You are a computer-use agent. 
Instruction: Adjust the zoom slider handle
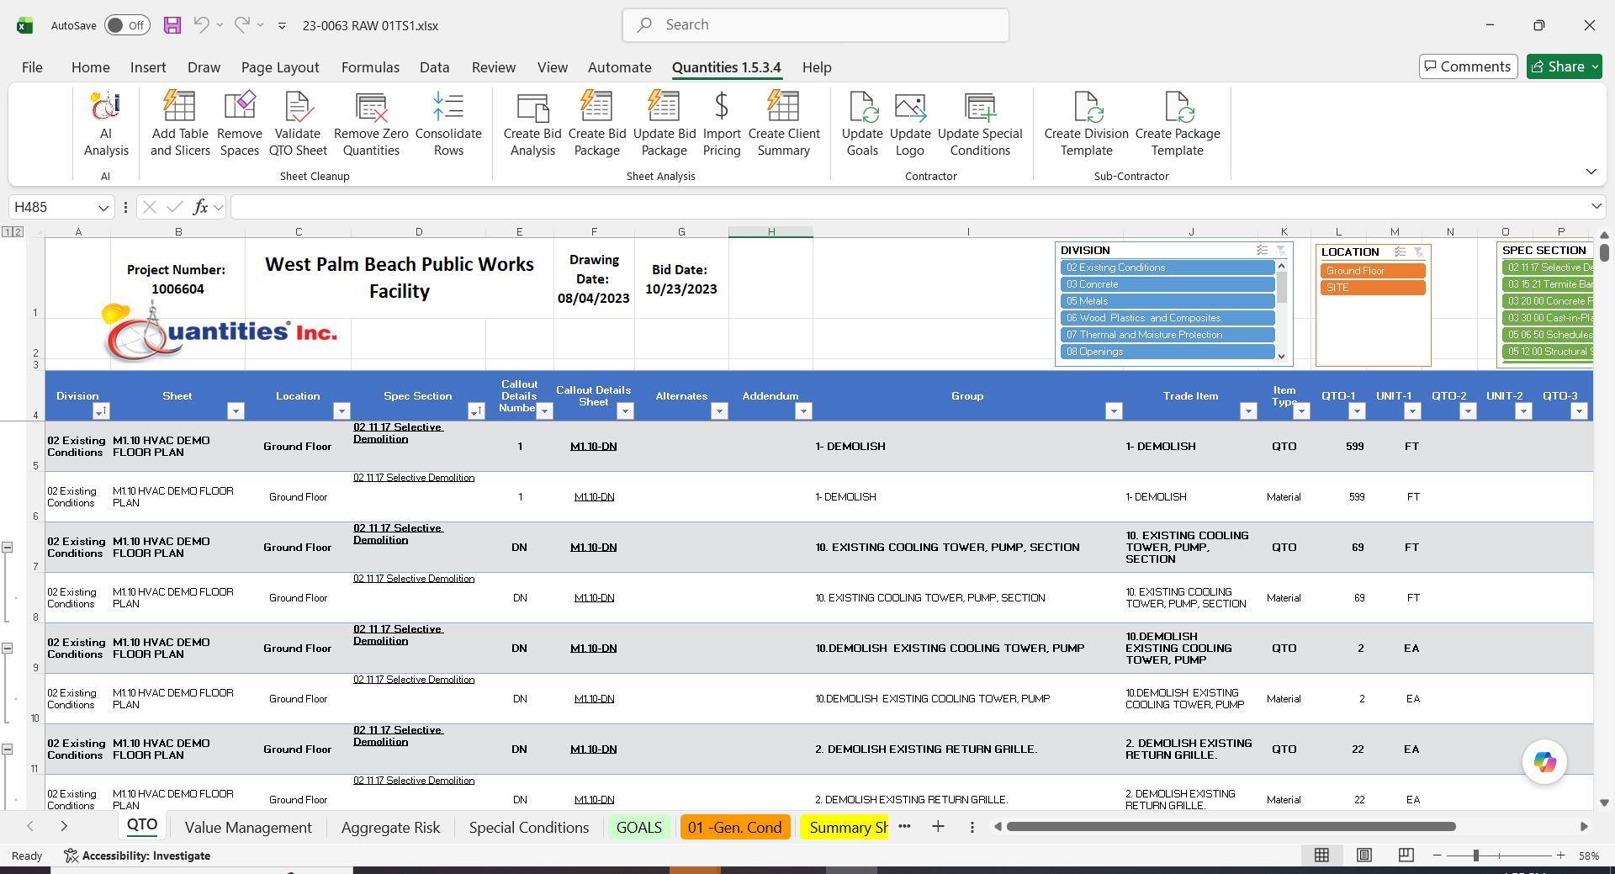tap(1475, 855)
